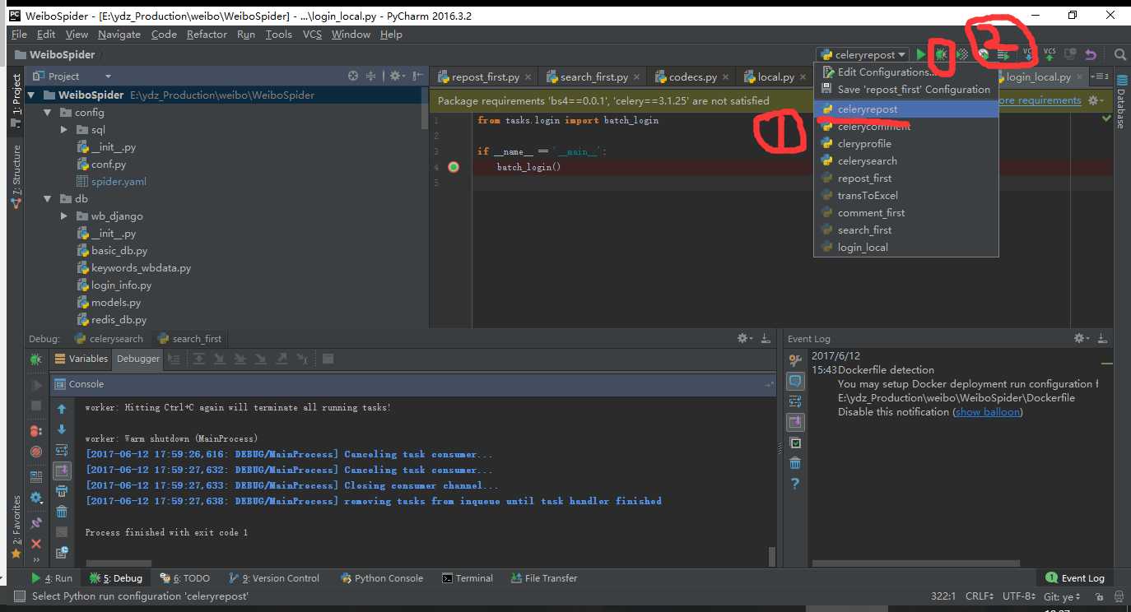Screen dimensions: 1131x612
Task: Toggle read-only lock icon in status bar
Action: click(x=1098, y=596)
